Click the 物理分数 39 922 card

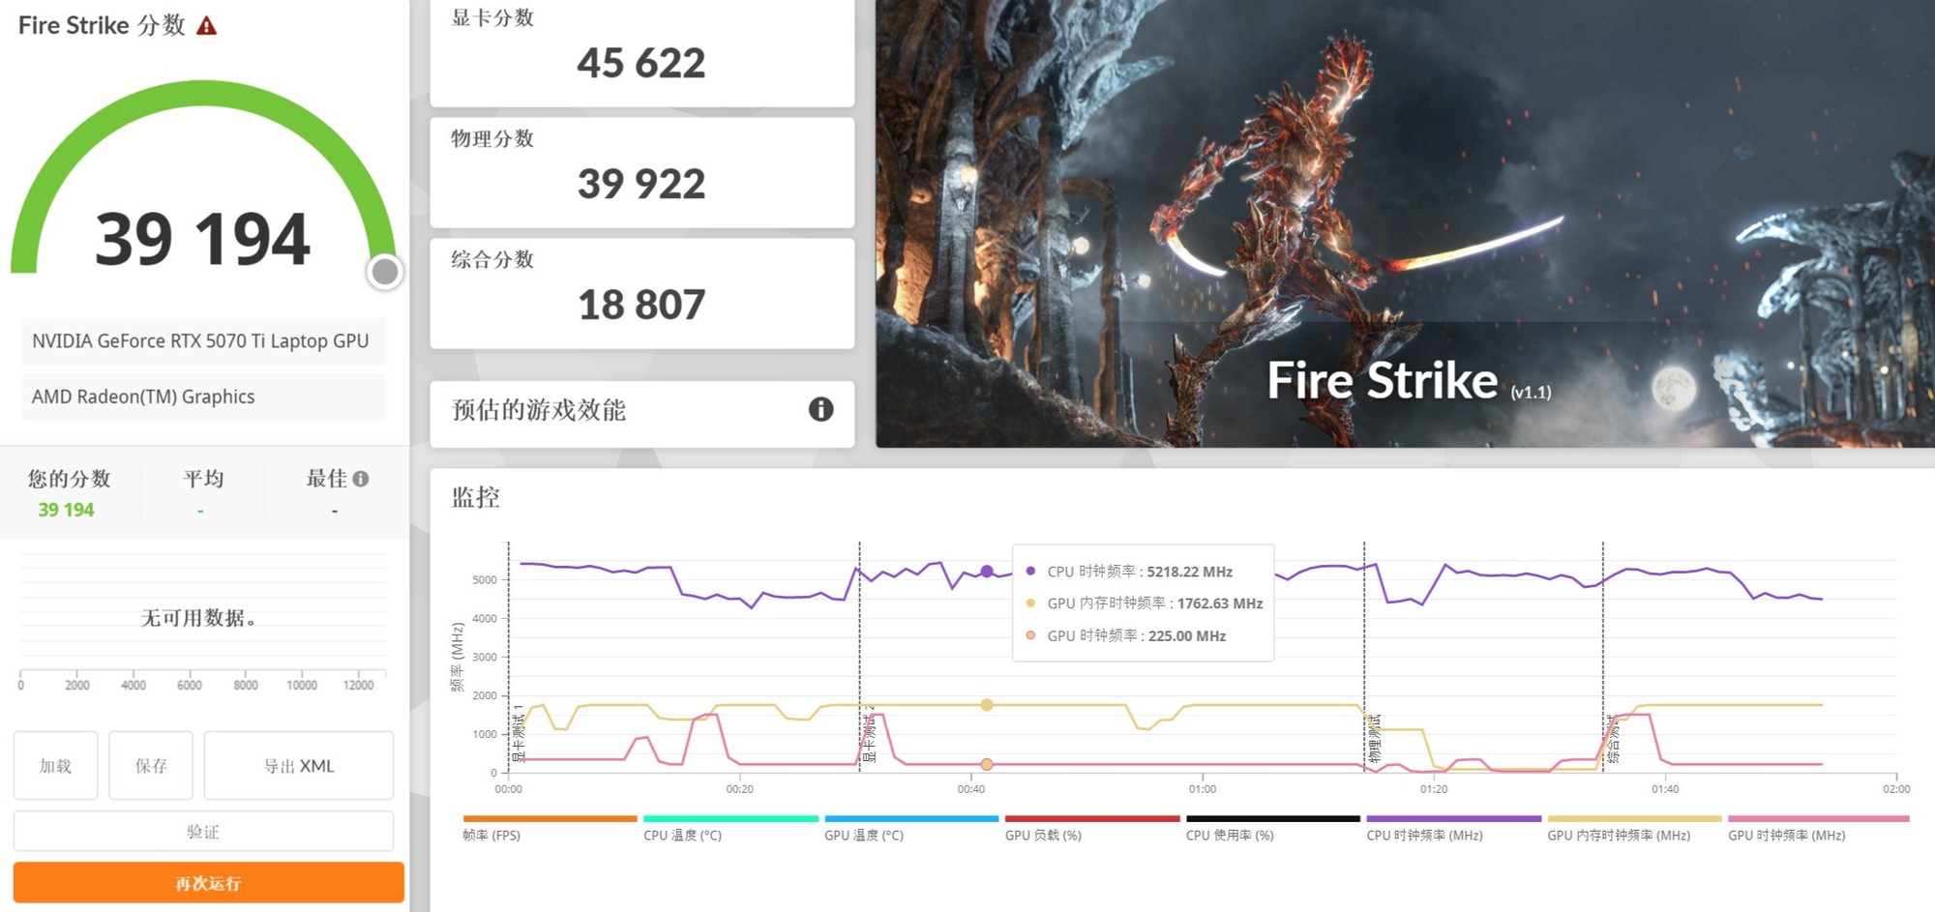click(641, 172)
